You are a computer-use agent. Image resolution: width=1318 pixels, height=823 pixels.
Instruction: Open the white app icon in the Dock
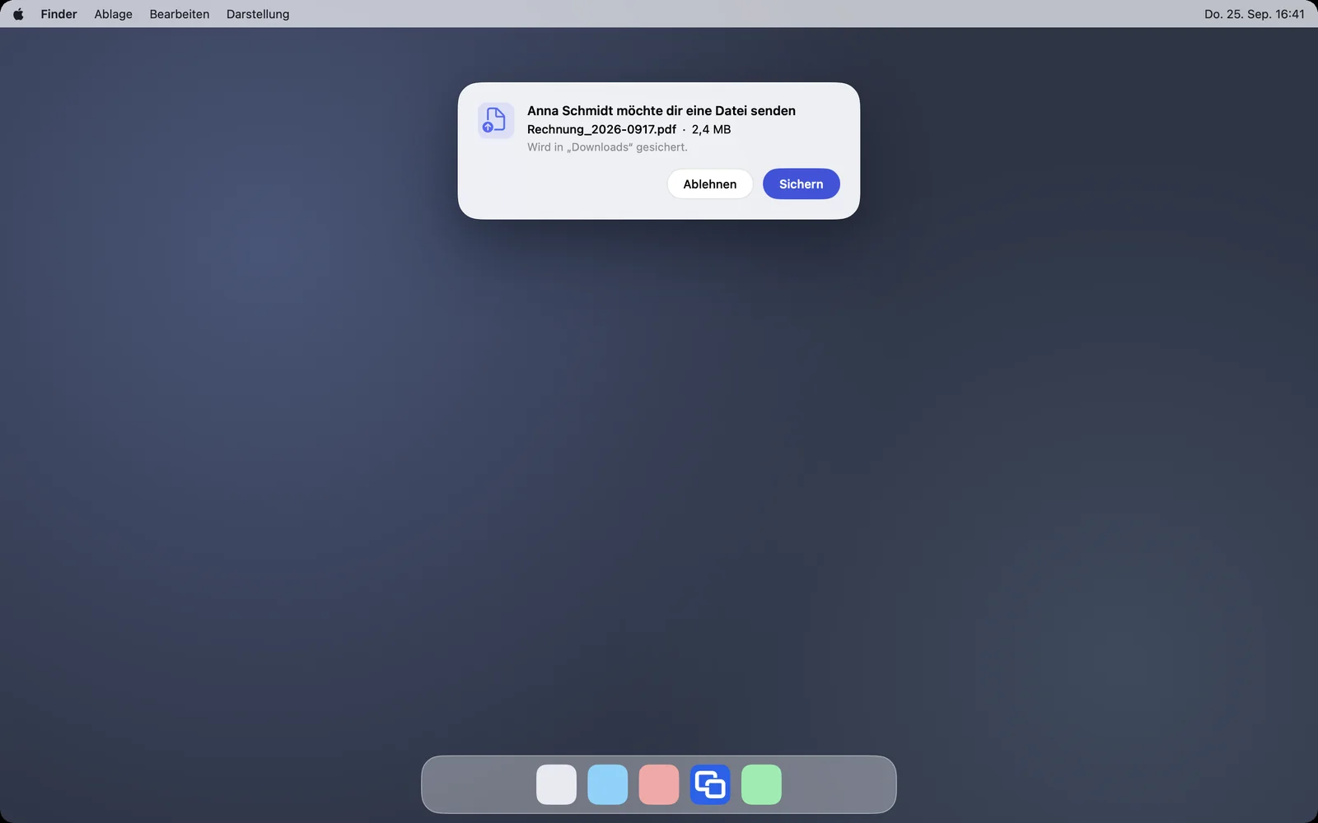point(557,784)
